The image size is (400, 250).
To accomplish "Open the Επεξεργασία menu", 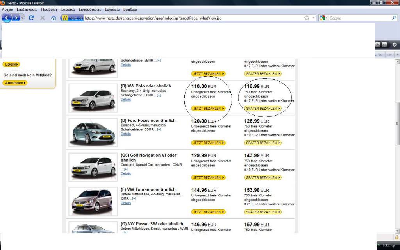I will 27,9.
